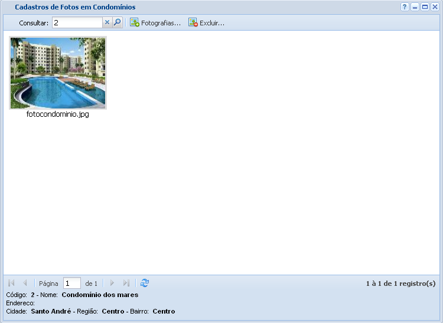
Task: Open the help question mark icon
Action: coord(405,7)
